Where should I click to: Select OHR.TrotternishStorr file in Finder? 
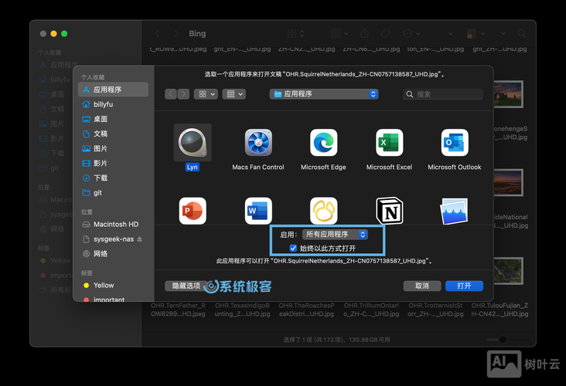click(435, 310)
